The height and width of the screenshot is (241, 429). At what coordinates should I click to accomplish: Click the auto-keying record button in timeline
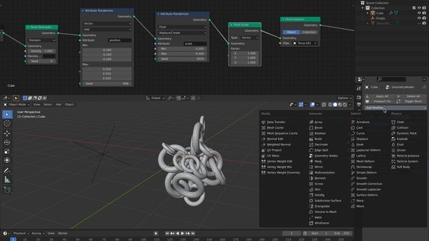(x=156, y=234)
